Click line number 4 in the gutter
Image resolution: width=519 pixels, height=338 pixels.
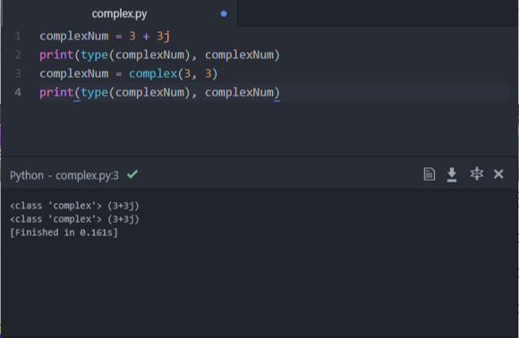18,92
